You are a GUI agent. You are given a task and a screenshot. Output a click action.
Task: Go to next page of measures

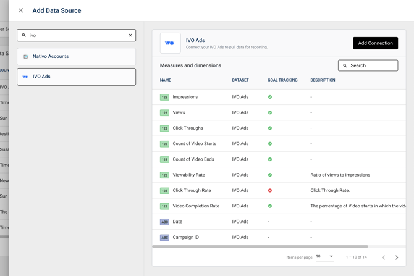(397, 257)
